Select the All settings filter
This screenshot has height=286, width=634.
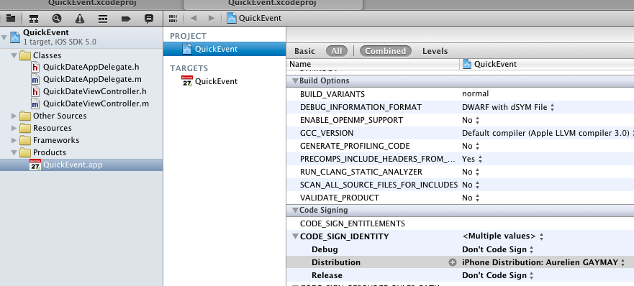[x=336, y=51]
